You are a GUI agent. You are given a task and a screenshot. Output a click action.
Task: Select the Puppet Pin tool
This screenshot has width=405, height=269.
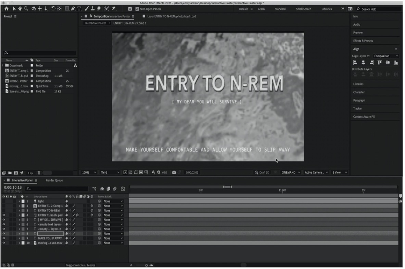114,9
